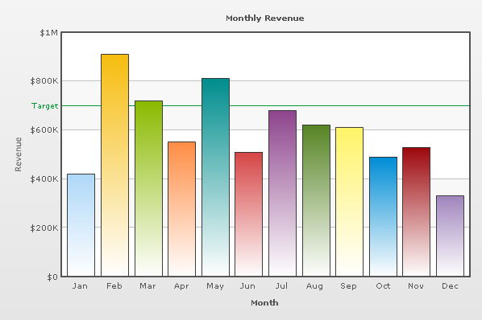The image size is (482, 320).
Task: Click the Jun month label
Action: [x=247, y=286]
